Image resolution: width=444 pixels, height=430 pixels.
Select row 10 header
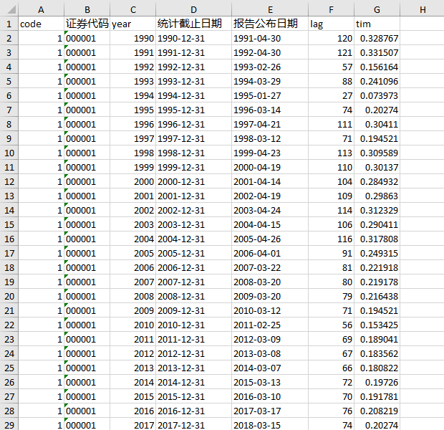(x=9, y=153)
